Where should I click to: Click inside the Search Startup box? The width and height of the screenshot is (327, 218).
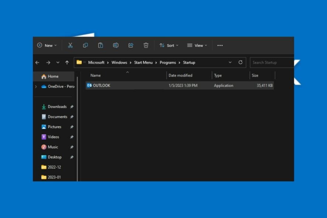(272, 62)
